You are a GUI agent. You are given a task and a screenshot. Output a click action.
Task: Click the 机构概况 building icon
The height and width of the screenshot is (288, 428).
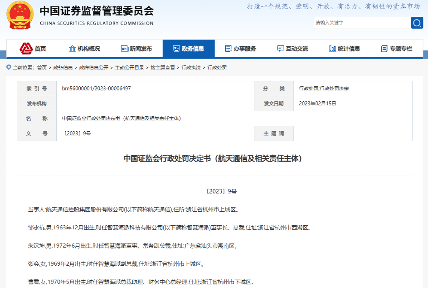[x=73, y=49]
